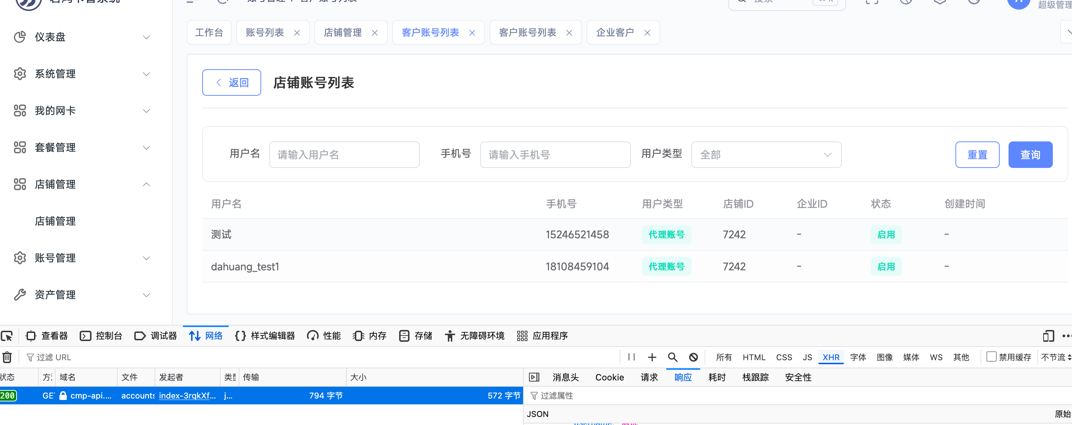Image resolution: width=1072 pixels, height=425 pixels.
Task: Close the 企业客户 tab
Action: [x=647, y=33]
